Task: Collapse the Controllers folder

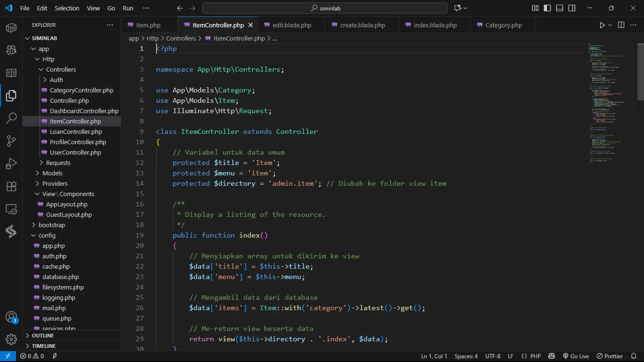Action: click(x=60, y=69)
